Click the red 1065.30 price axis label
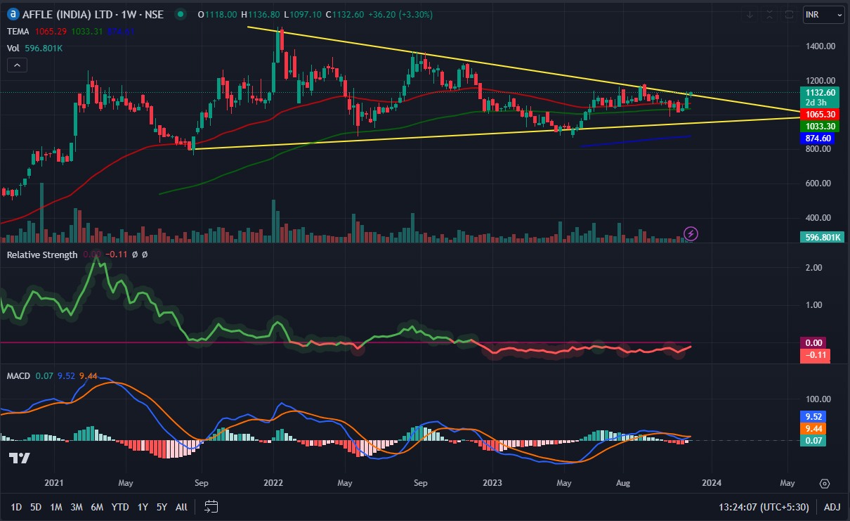The height and width of the screenshot is (521, 850). 820,114
